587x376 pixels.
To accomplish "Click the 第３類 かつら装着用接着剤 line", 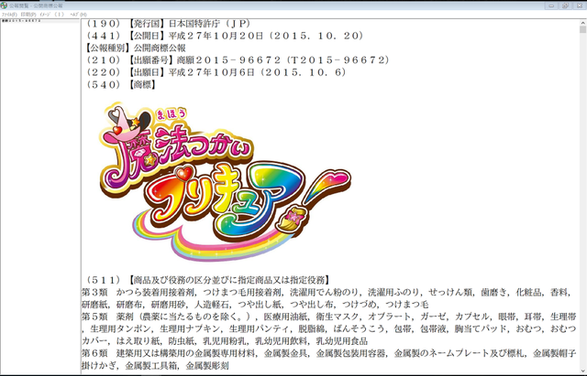I will 327,293.
